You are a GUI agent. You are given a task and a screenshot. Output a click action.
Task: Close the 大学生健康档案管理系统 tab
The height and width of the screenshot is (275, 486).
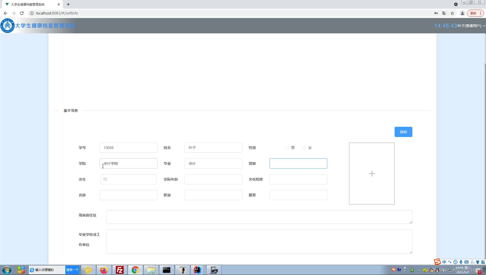59,4
